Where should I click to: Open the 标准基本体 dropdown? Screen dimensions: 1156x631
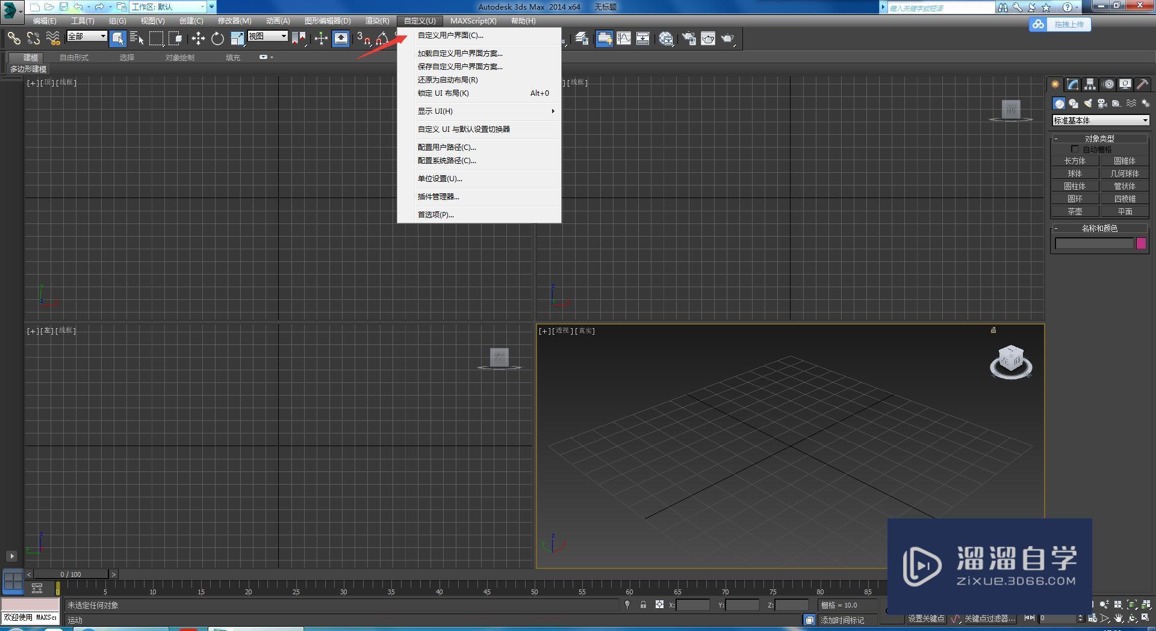pyautogui.click(x=1101, y=120)
